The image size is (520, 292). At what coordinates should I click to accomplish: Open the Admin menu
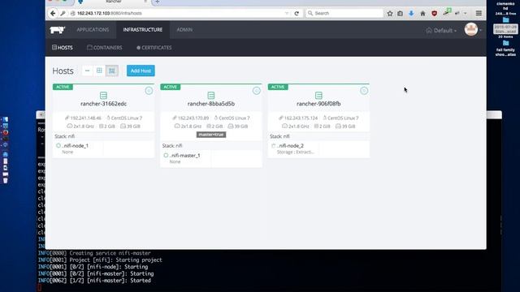(184, 30)
